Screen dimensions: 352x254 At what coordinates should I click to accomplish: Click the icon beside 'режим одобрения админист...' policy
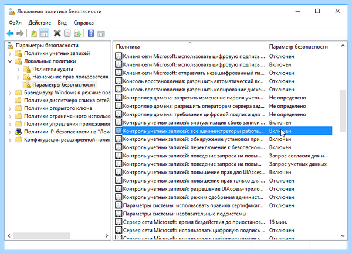[x=119, y=197]
